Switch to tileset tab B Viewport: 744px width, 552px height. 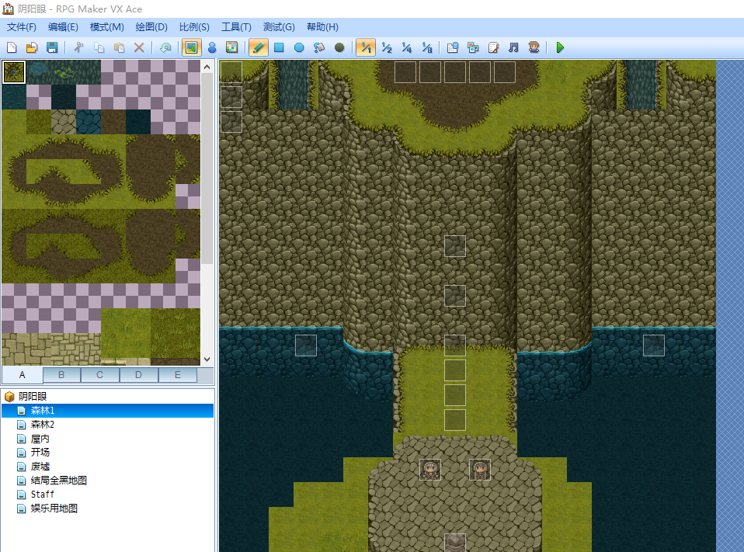click(x=61, y=375)
